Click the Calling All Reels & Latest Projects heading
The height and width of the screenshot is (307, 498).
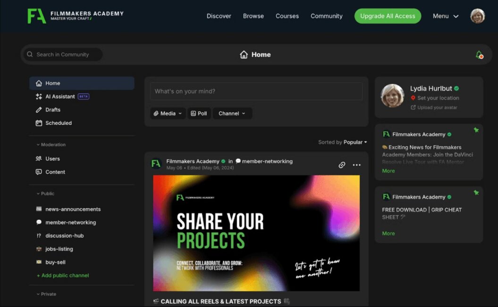coord(221,302)
